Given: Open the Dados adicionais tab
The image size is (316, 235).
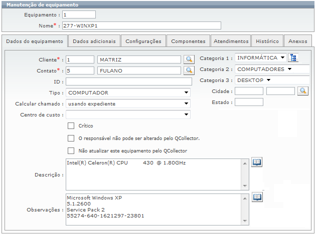Looking at the screenshot, I should (x=94, y=41).
